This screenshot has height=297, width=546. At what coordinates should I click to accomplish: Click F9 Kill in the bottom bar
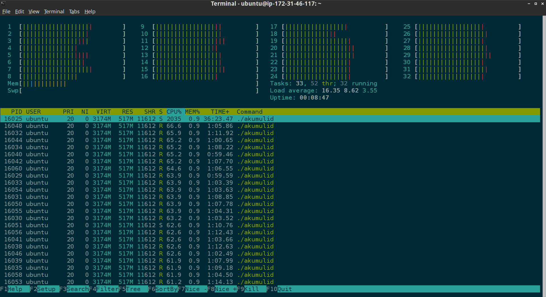(x=251, y=289)
